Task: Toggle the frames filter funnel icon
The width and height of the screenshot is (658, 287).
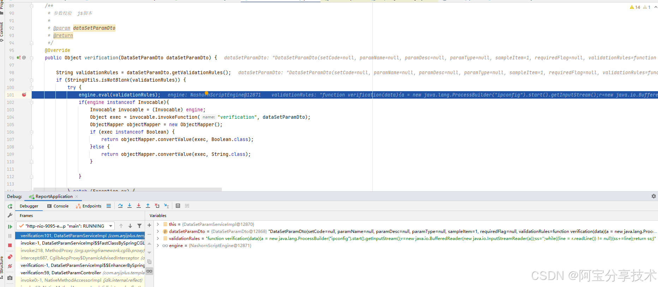Action: [x=139, y=226]
